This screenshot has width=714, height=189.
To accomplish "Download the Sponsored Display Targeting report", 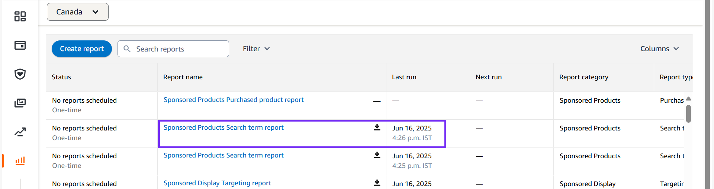I will tap(377, 183).
